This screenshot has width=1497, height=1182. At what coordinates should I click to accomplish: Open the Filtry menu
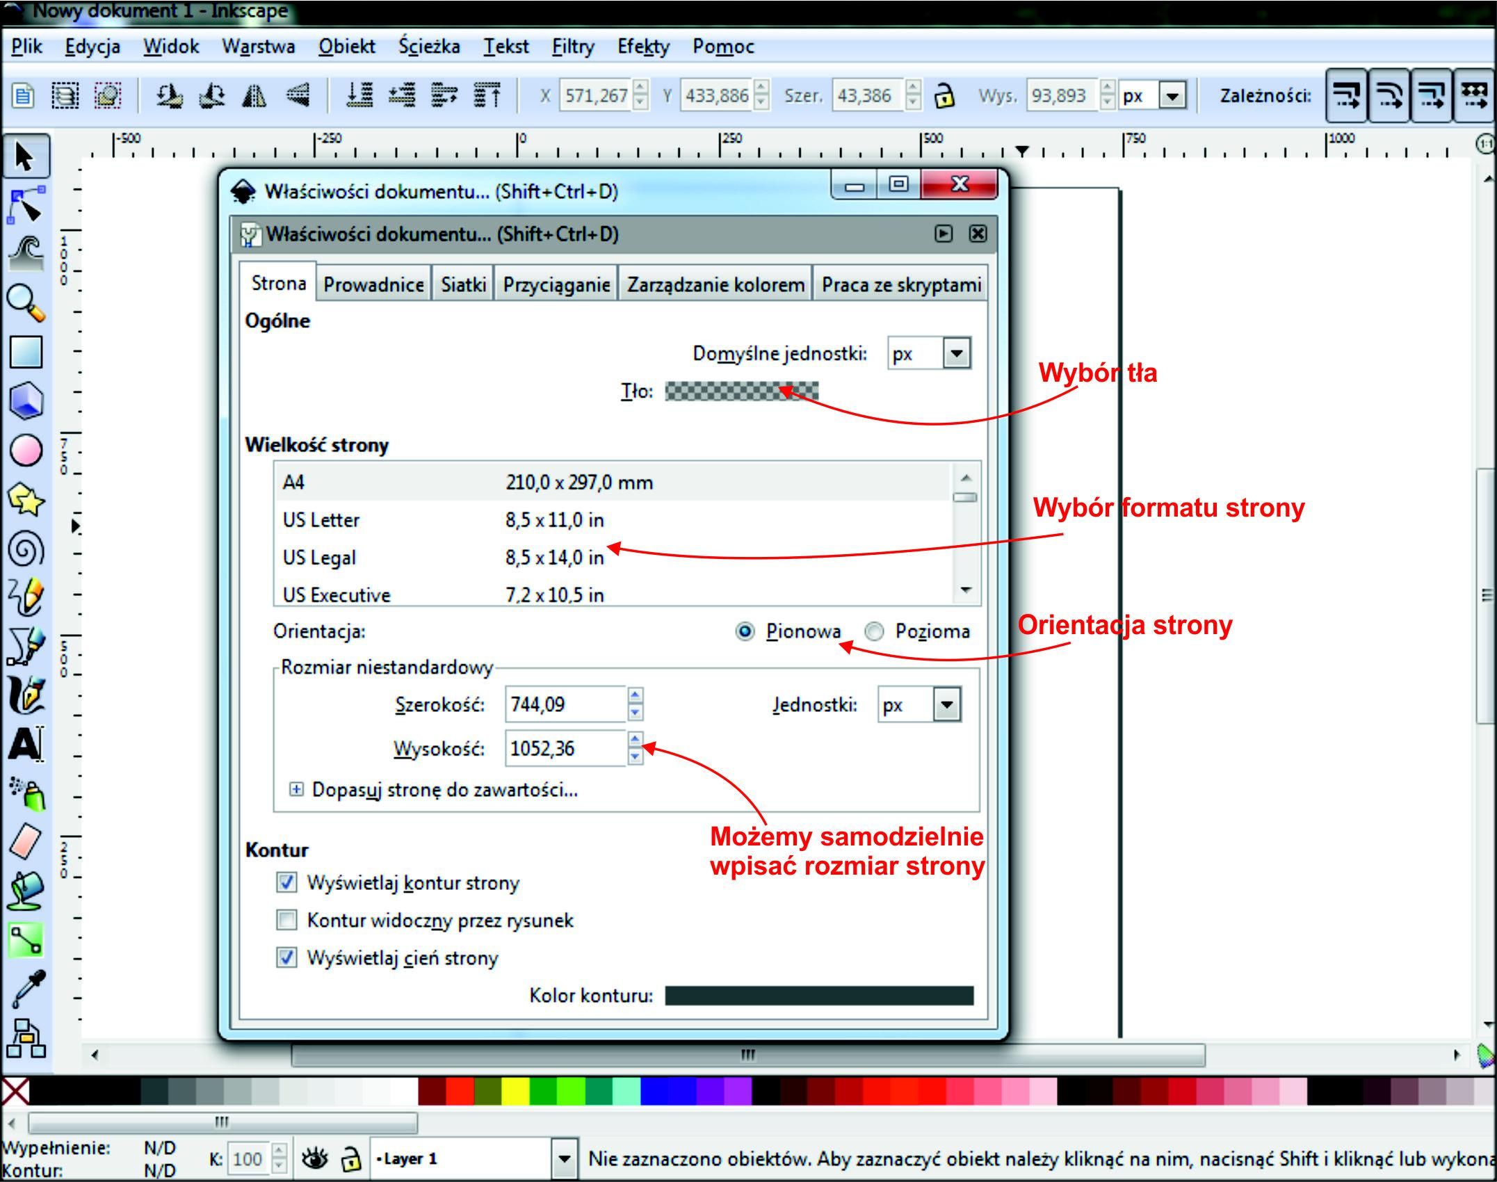[x=572, y=47]
